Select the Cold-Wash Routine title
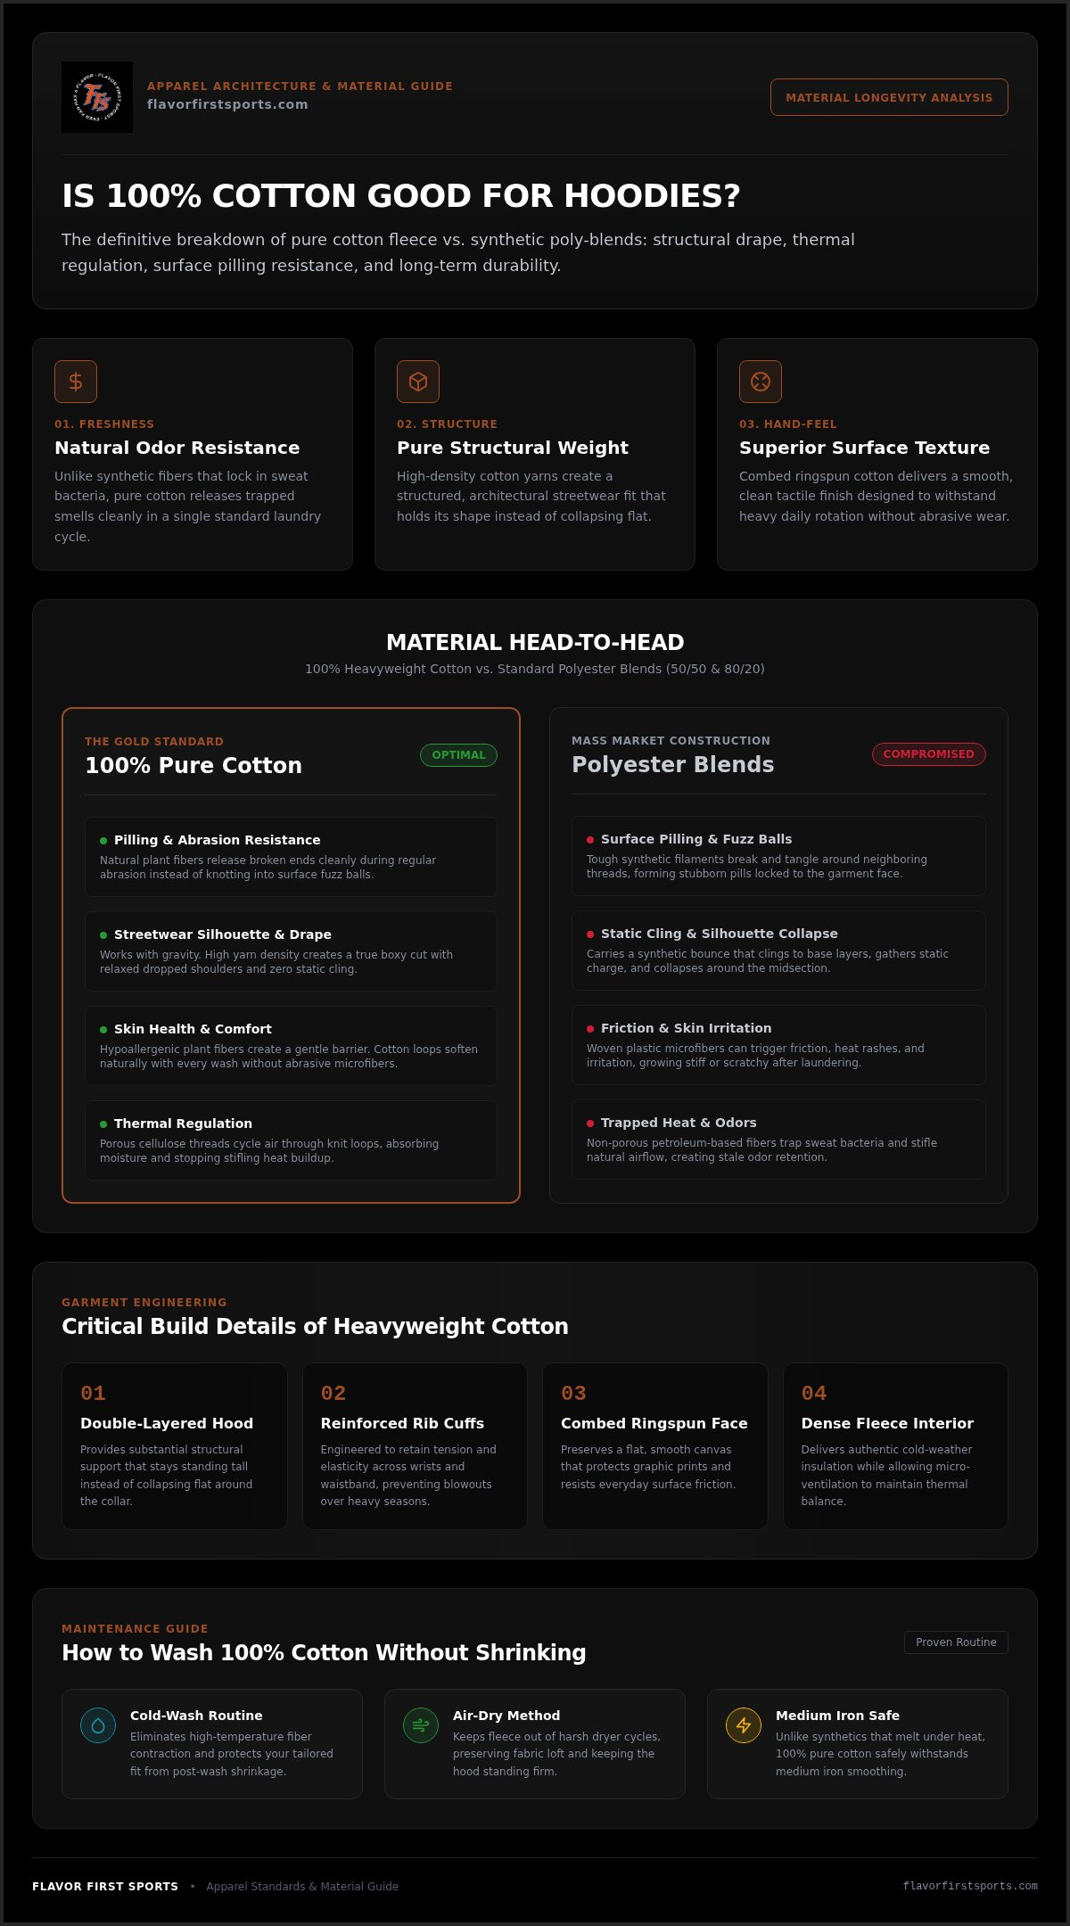 pyautogui.click(x=196, y=1716)
